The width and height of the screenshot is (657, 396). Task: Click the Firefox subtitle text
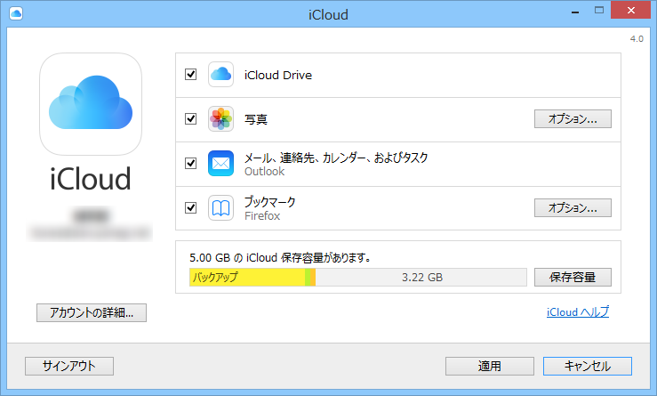click(x=262, y=216)
